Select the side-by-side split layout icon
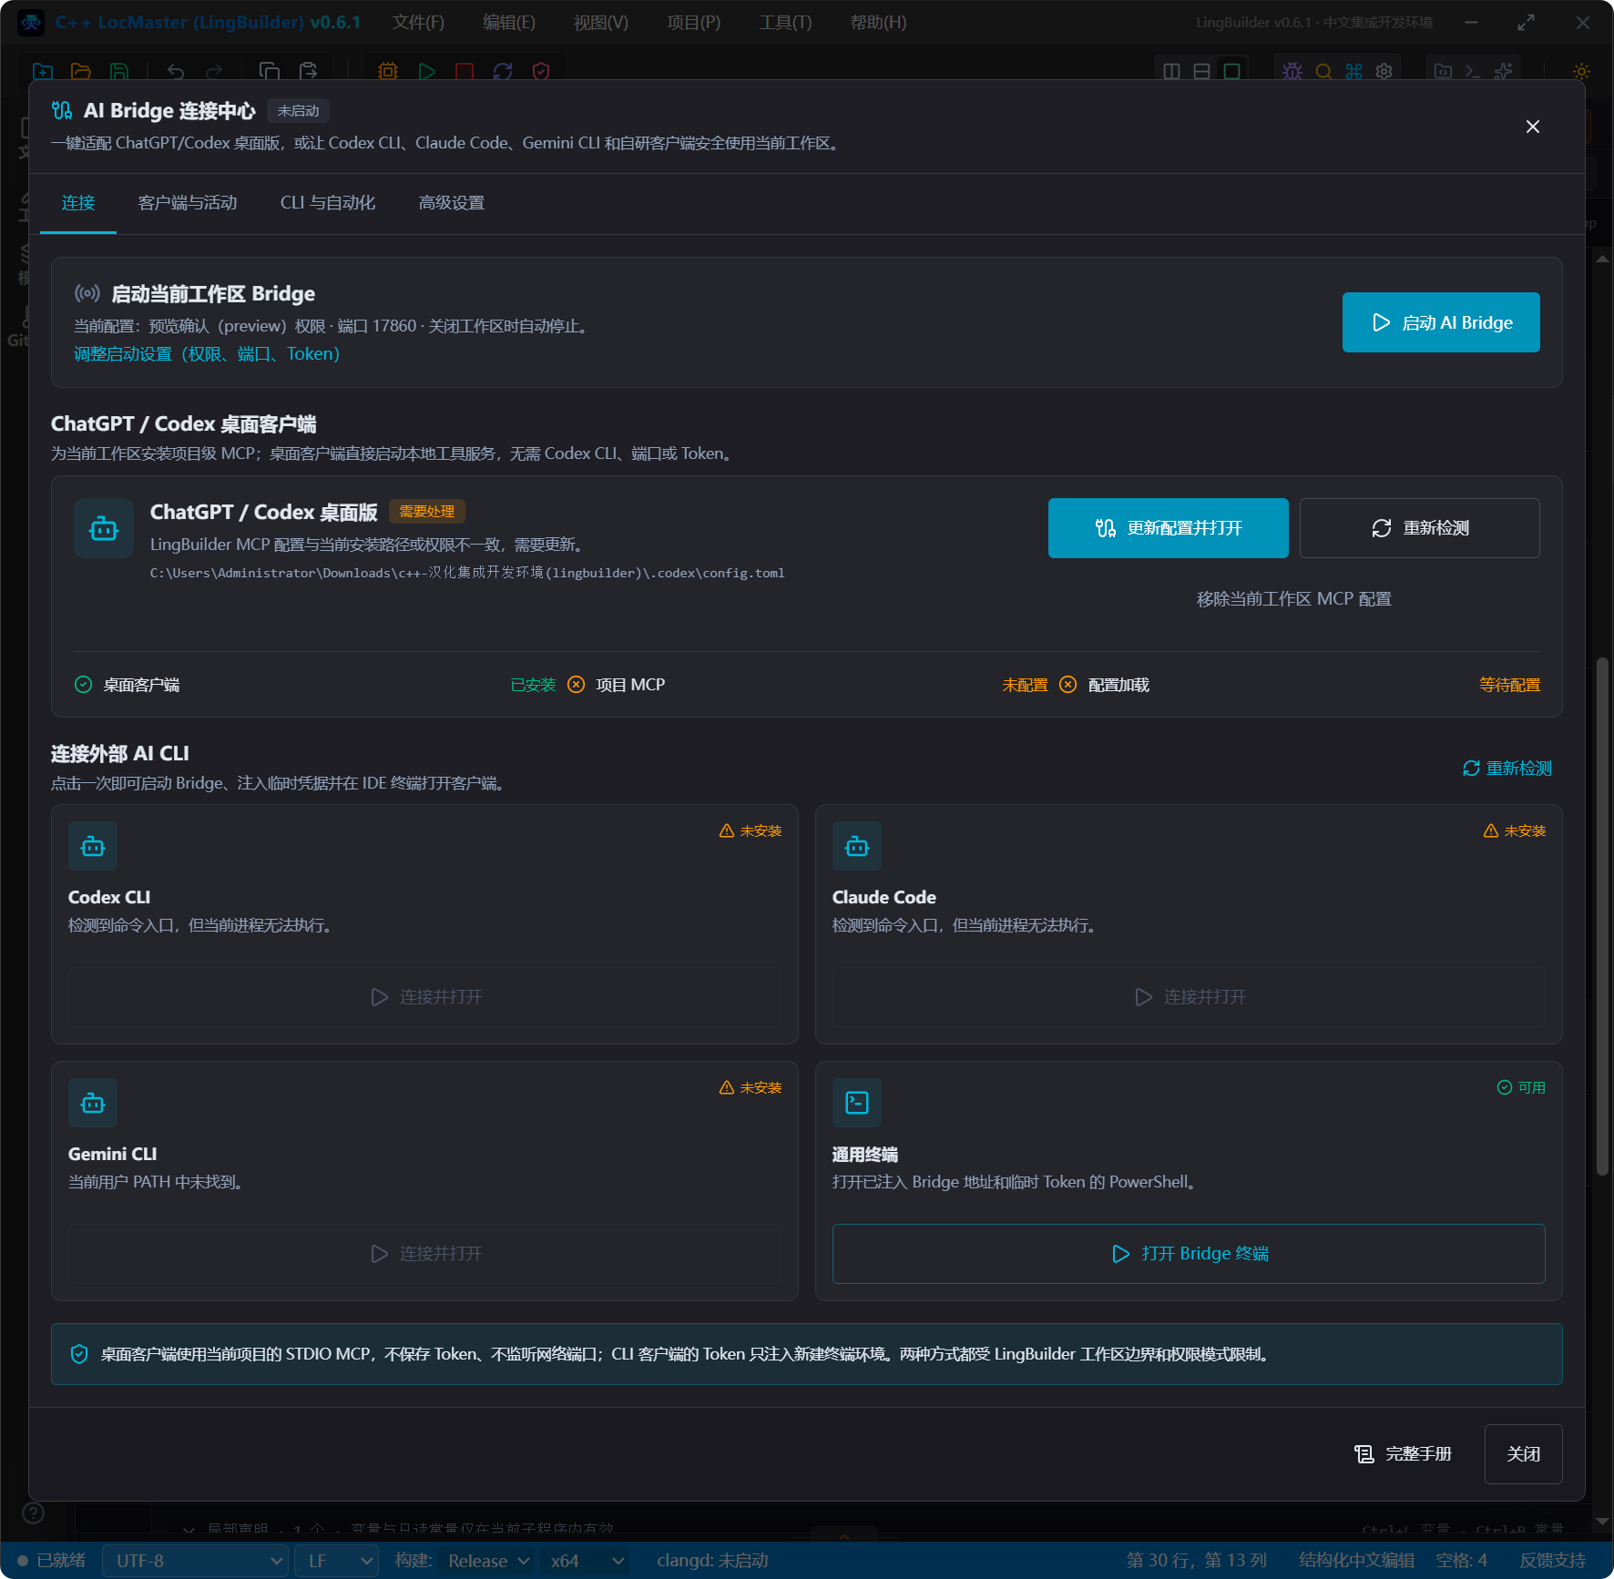This screenshot has height=1579, width=1614. pyautogui.click(x=1172, y=71)
